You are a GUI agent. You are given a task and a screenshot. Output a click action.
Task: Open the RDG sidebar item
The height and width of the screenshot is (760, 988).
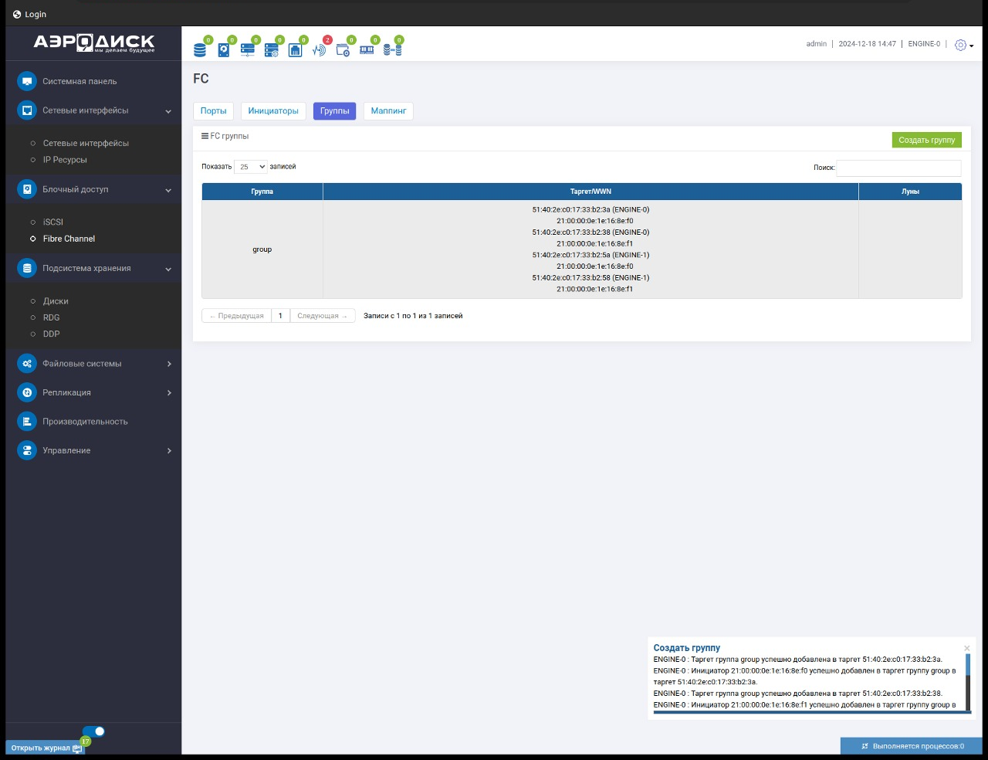click(52, 317)
